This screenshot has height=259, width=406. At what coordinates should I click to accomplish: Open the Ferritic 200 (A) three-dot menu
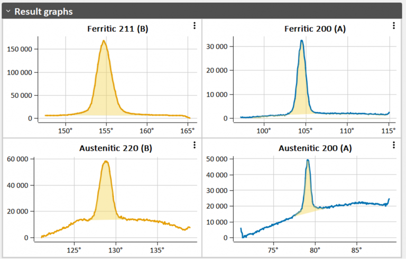coord(394,25)
